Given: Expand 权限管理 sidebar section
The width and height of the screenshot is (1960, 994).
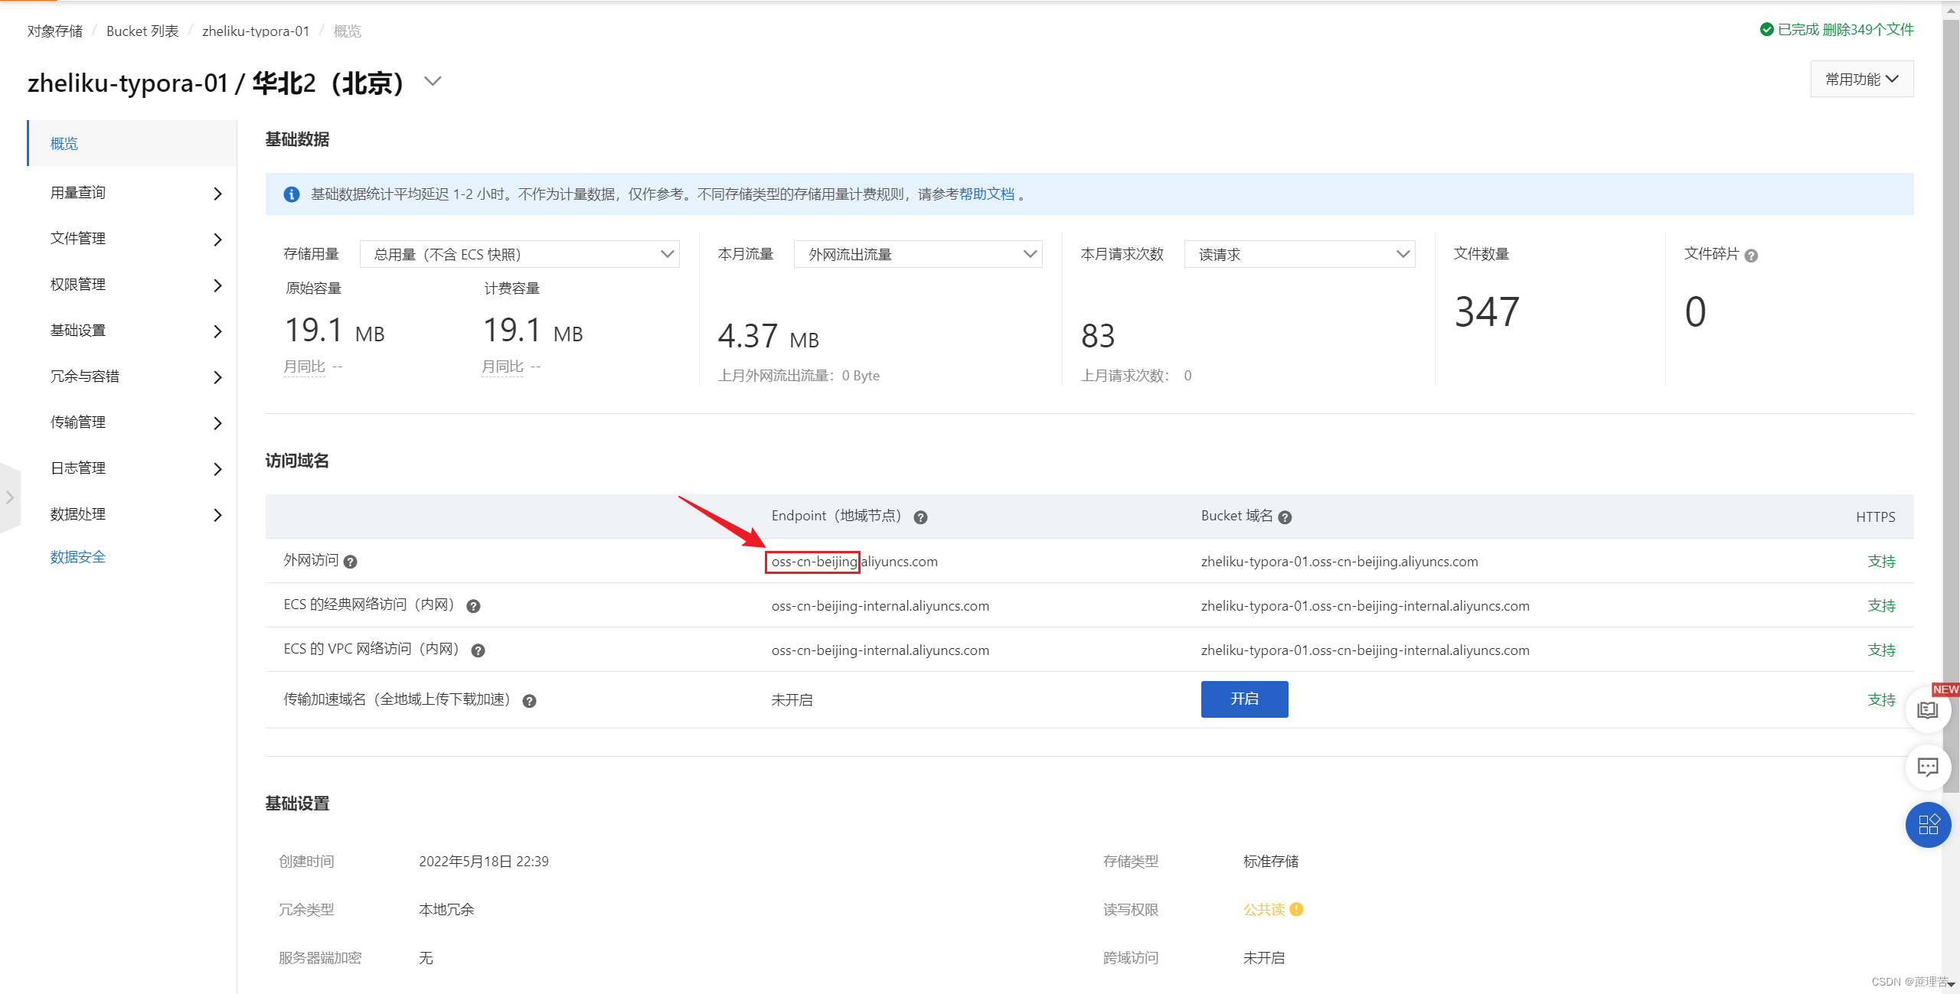Looking at the screenshot, I should [x=132, y=285].
